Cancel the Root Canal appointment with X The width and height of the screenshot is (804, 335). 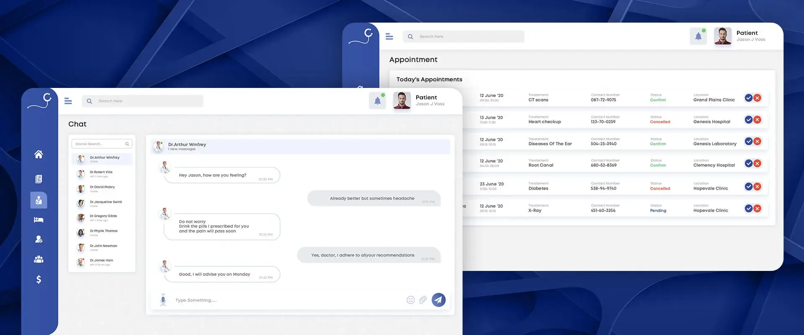[758, 163]
